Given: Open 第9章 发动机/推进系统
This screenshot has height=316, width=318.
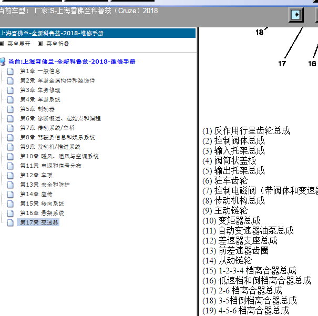Looking at the screenshot, I should point(50,147).
